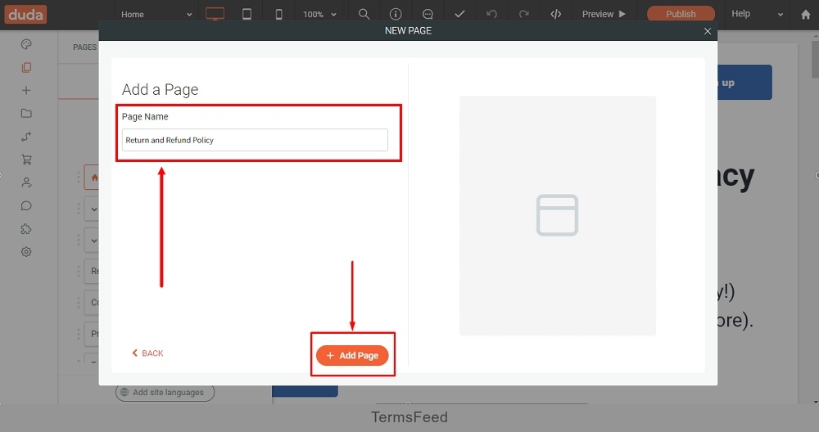The width and height of the screenshot is (819, 432).
Task: Click the Home page item in list
Action: 92,178
